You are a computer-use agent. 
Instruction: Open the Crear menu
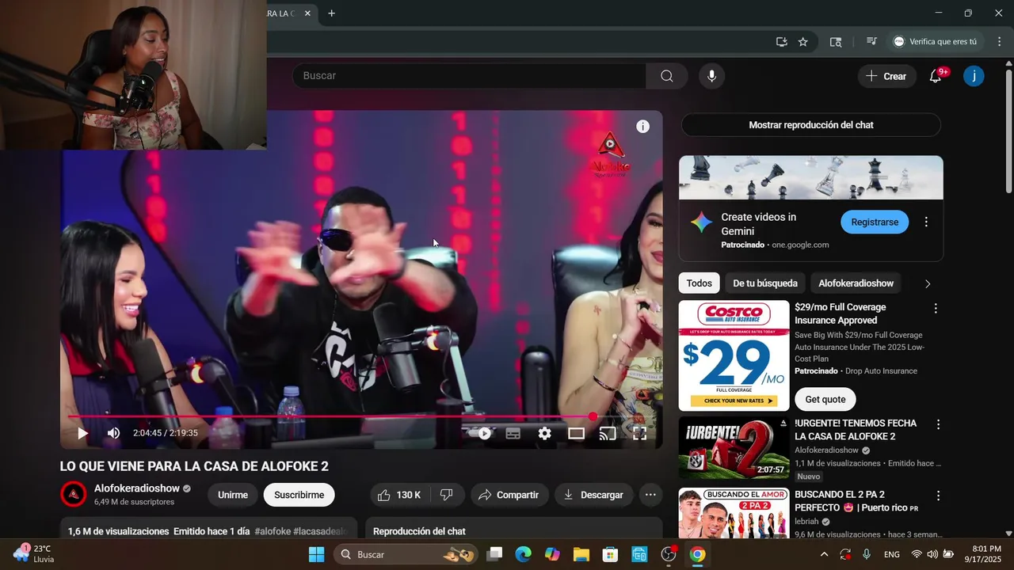(886, 76)
